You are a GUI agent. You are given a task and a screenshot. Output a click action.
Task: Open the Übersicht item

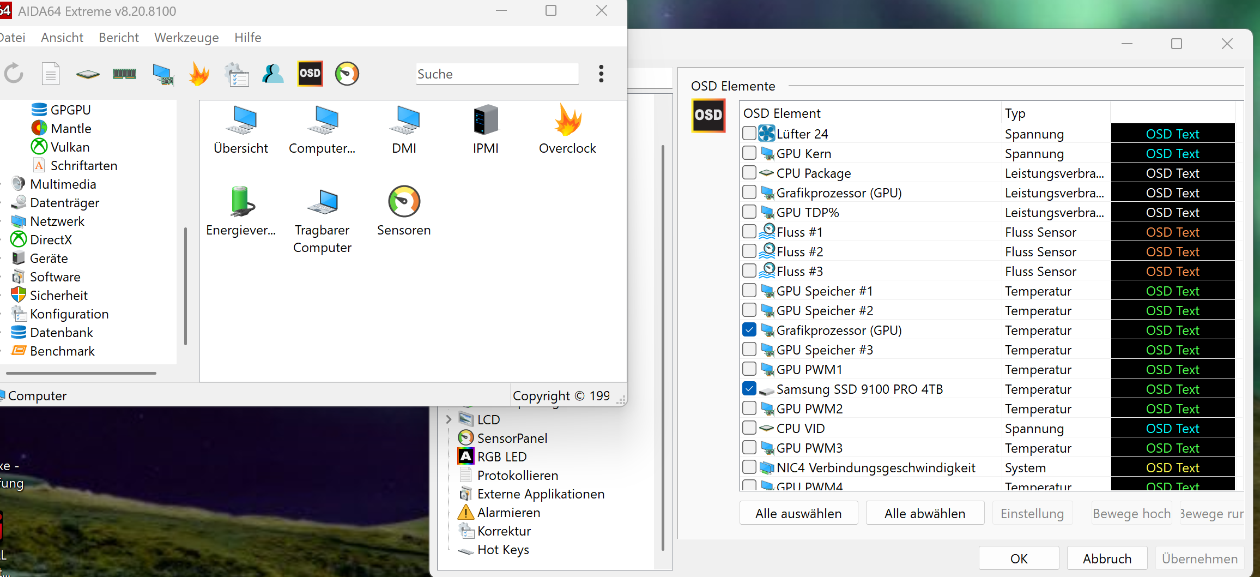coord(241,131)
